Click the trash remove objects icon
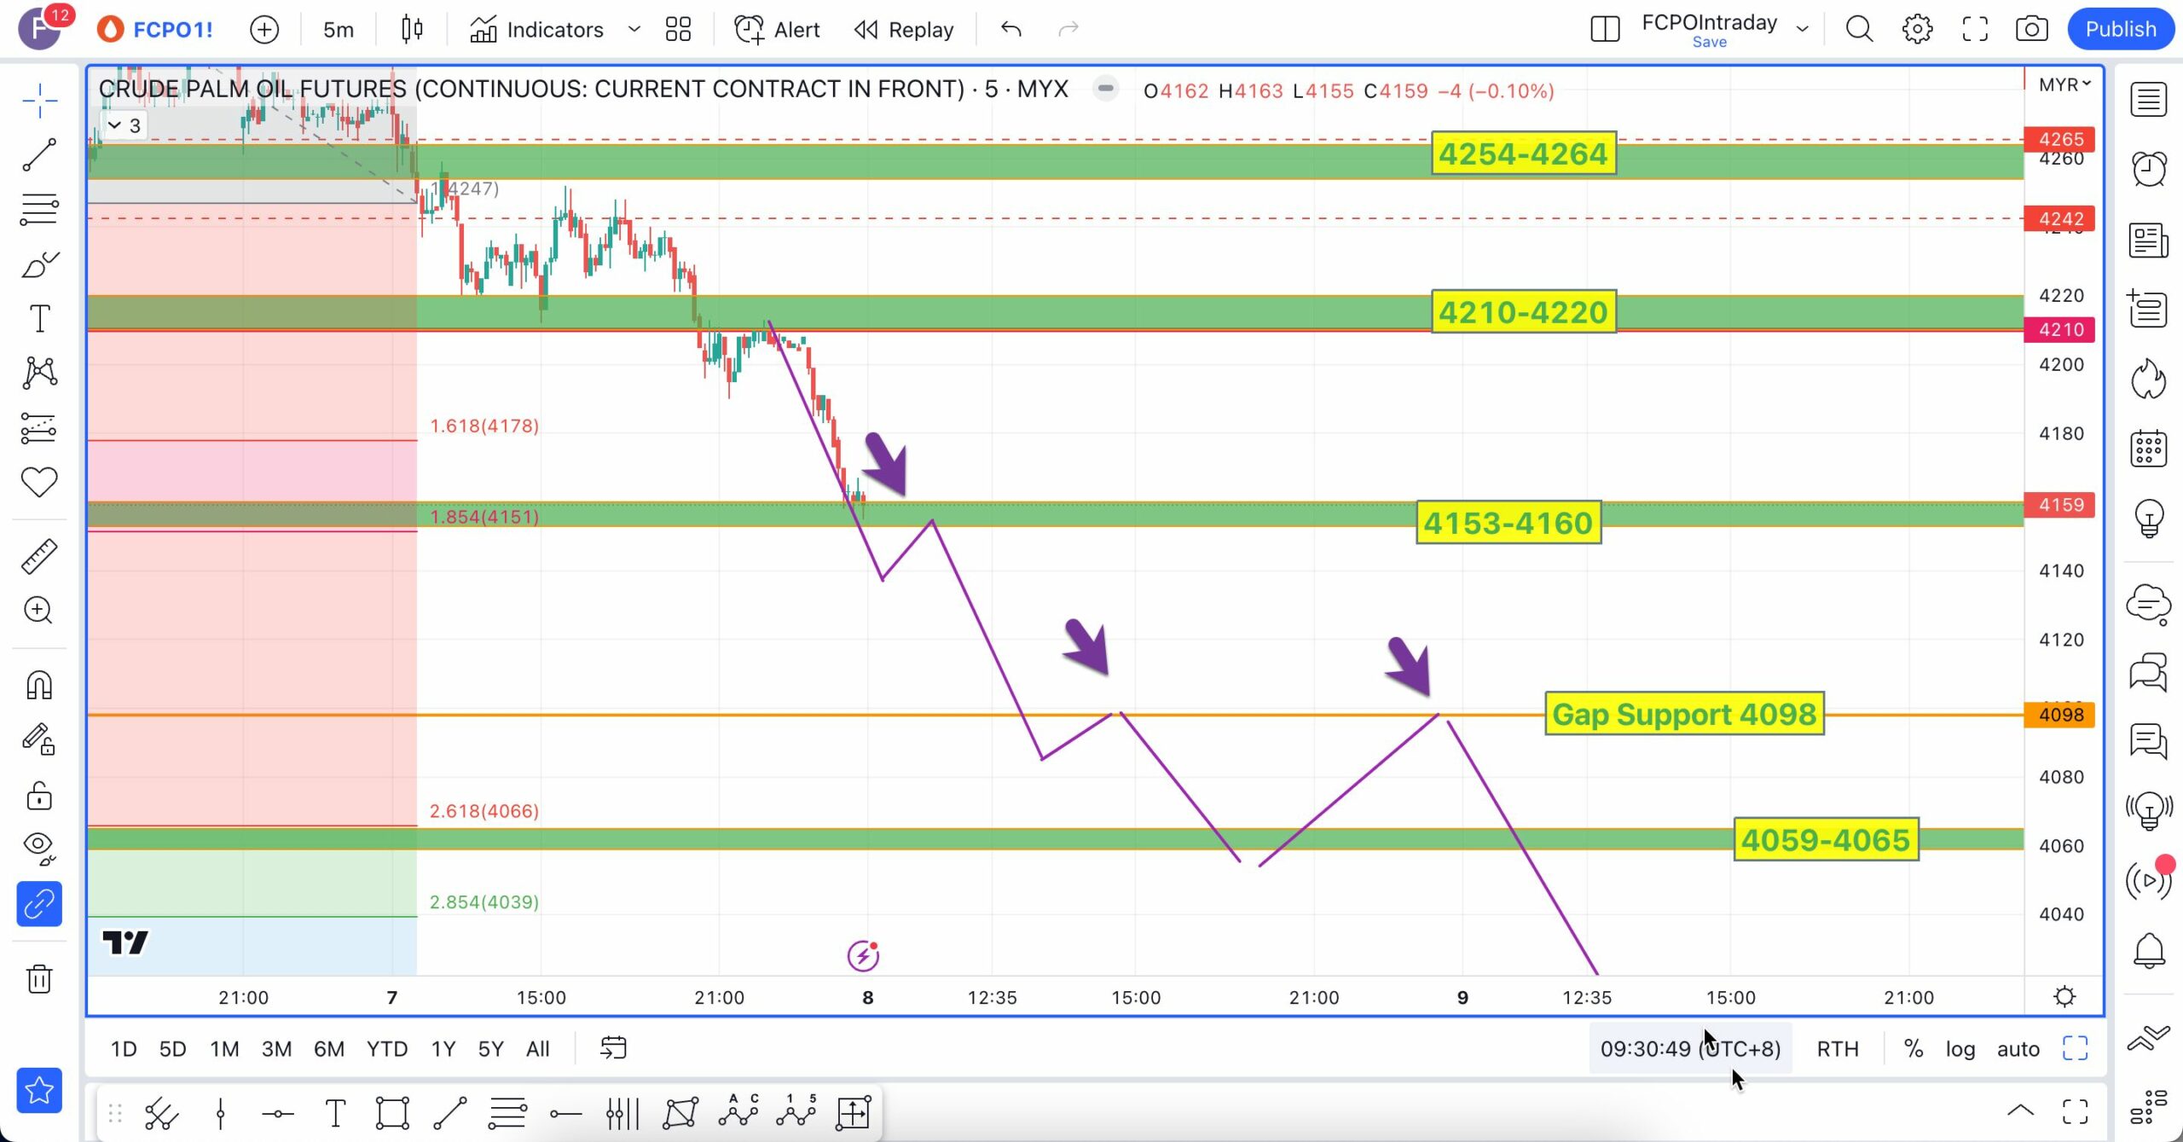The width and height of the screenshot is (2183, 1142). pyautogui.click(x=39, y=978)
